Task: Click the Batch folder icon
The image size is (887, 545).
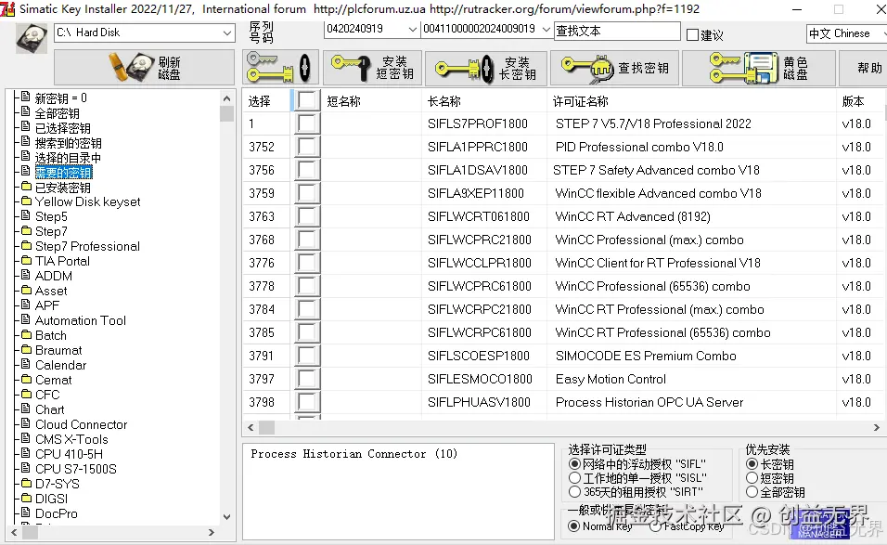Action: coord(26,334)
